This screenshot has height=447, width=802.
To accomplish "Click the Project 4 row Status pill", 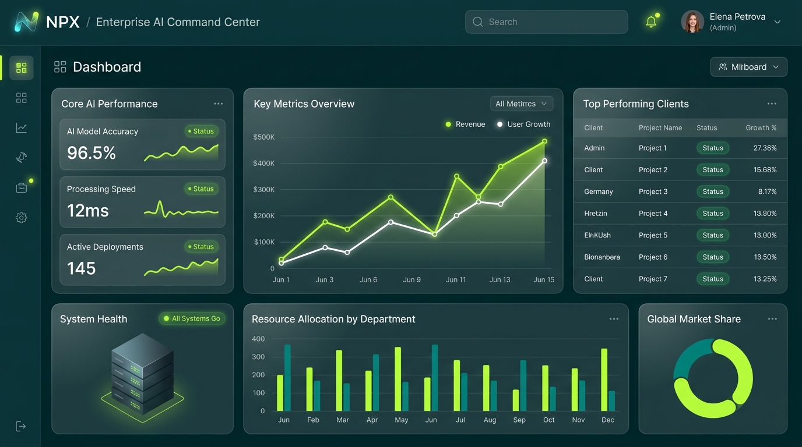I will tap(713, 214).
